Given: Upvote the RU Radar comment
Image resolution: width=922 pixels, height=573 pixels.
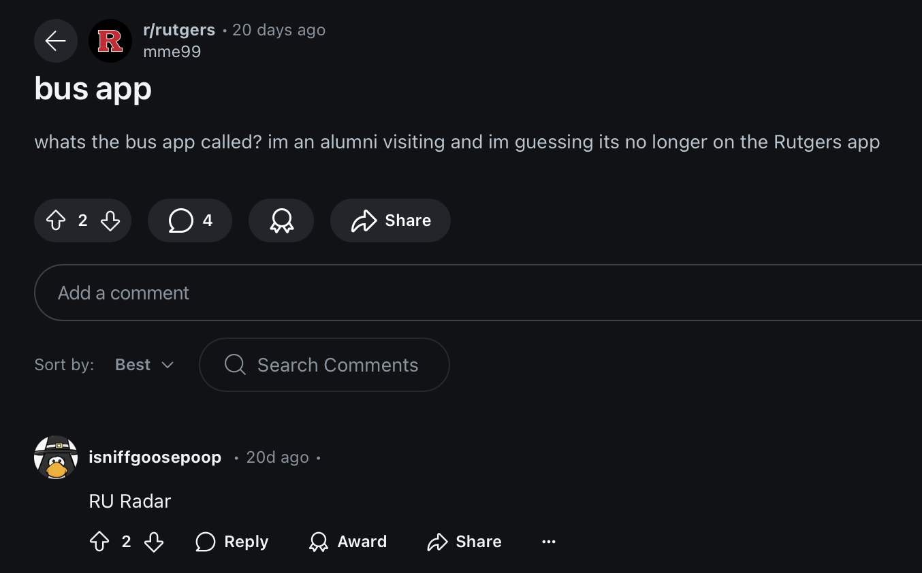Looking at the screenshot, I should pos(99,542).
